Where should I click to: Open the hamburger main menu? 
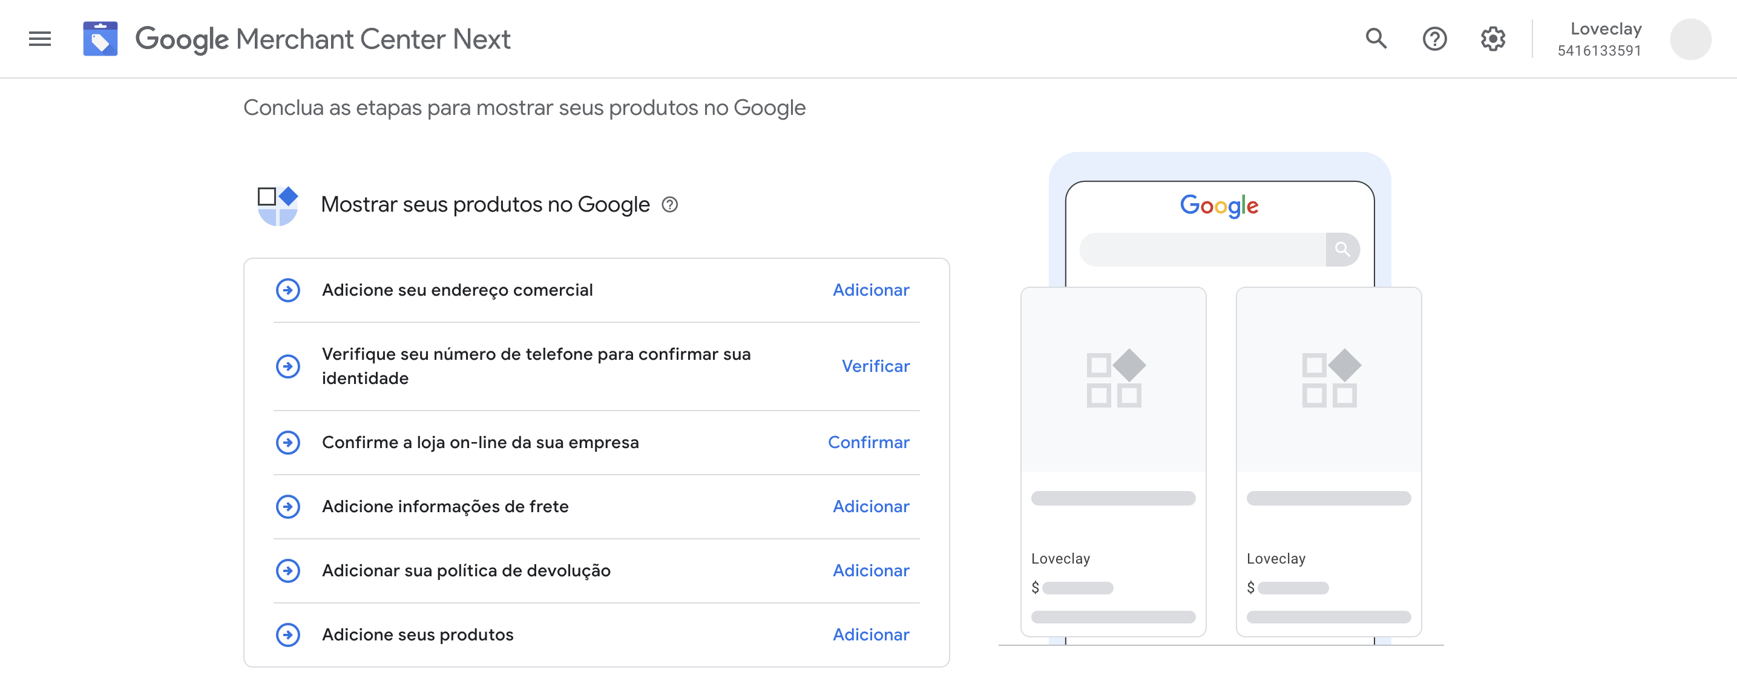[40, 39]
